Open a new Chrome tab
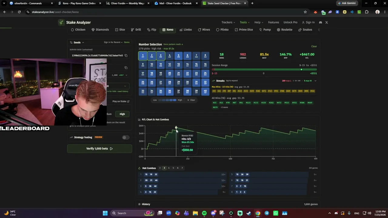This screenshot has height=218, width=388. click(252, 3)
